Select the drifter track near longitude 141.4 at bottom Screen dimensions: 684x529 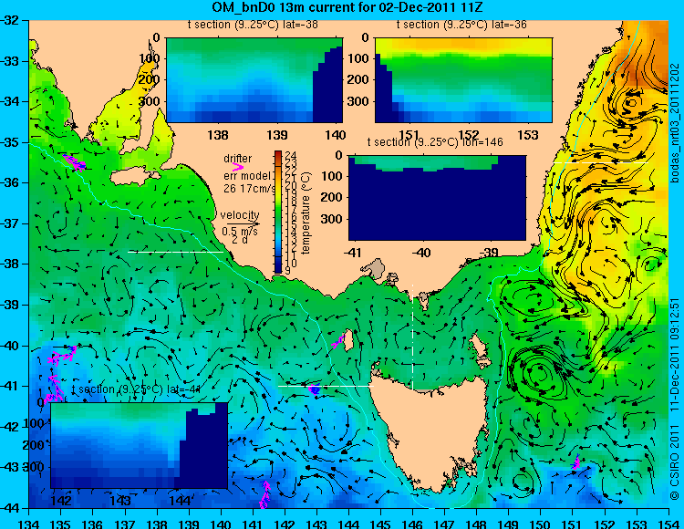pos(264,494)
